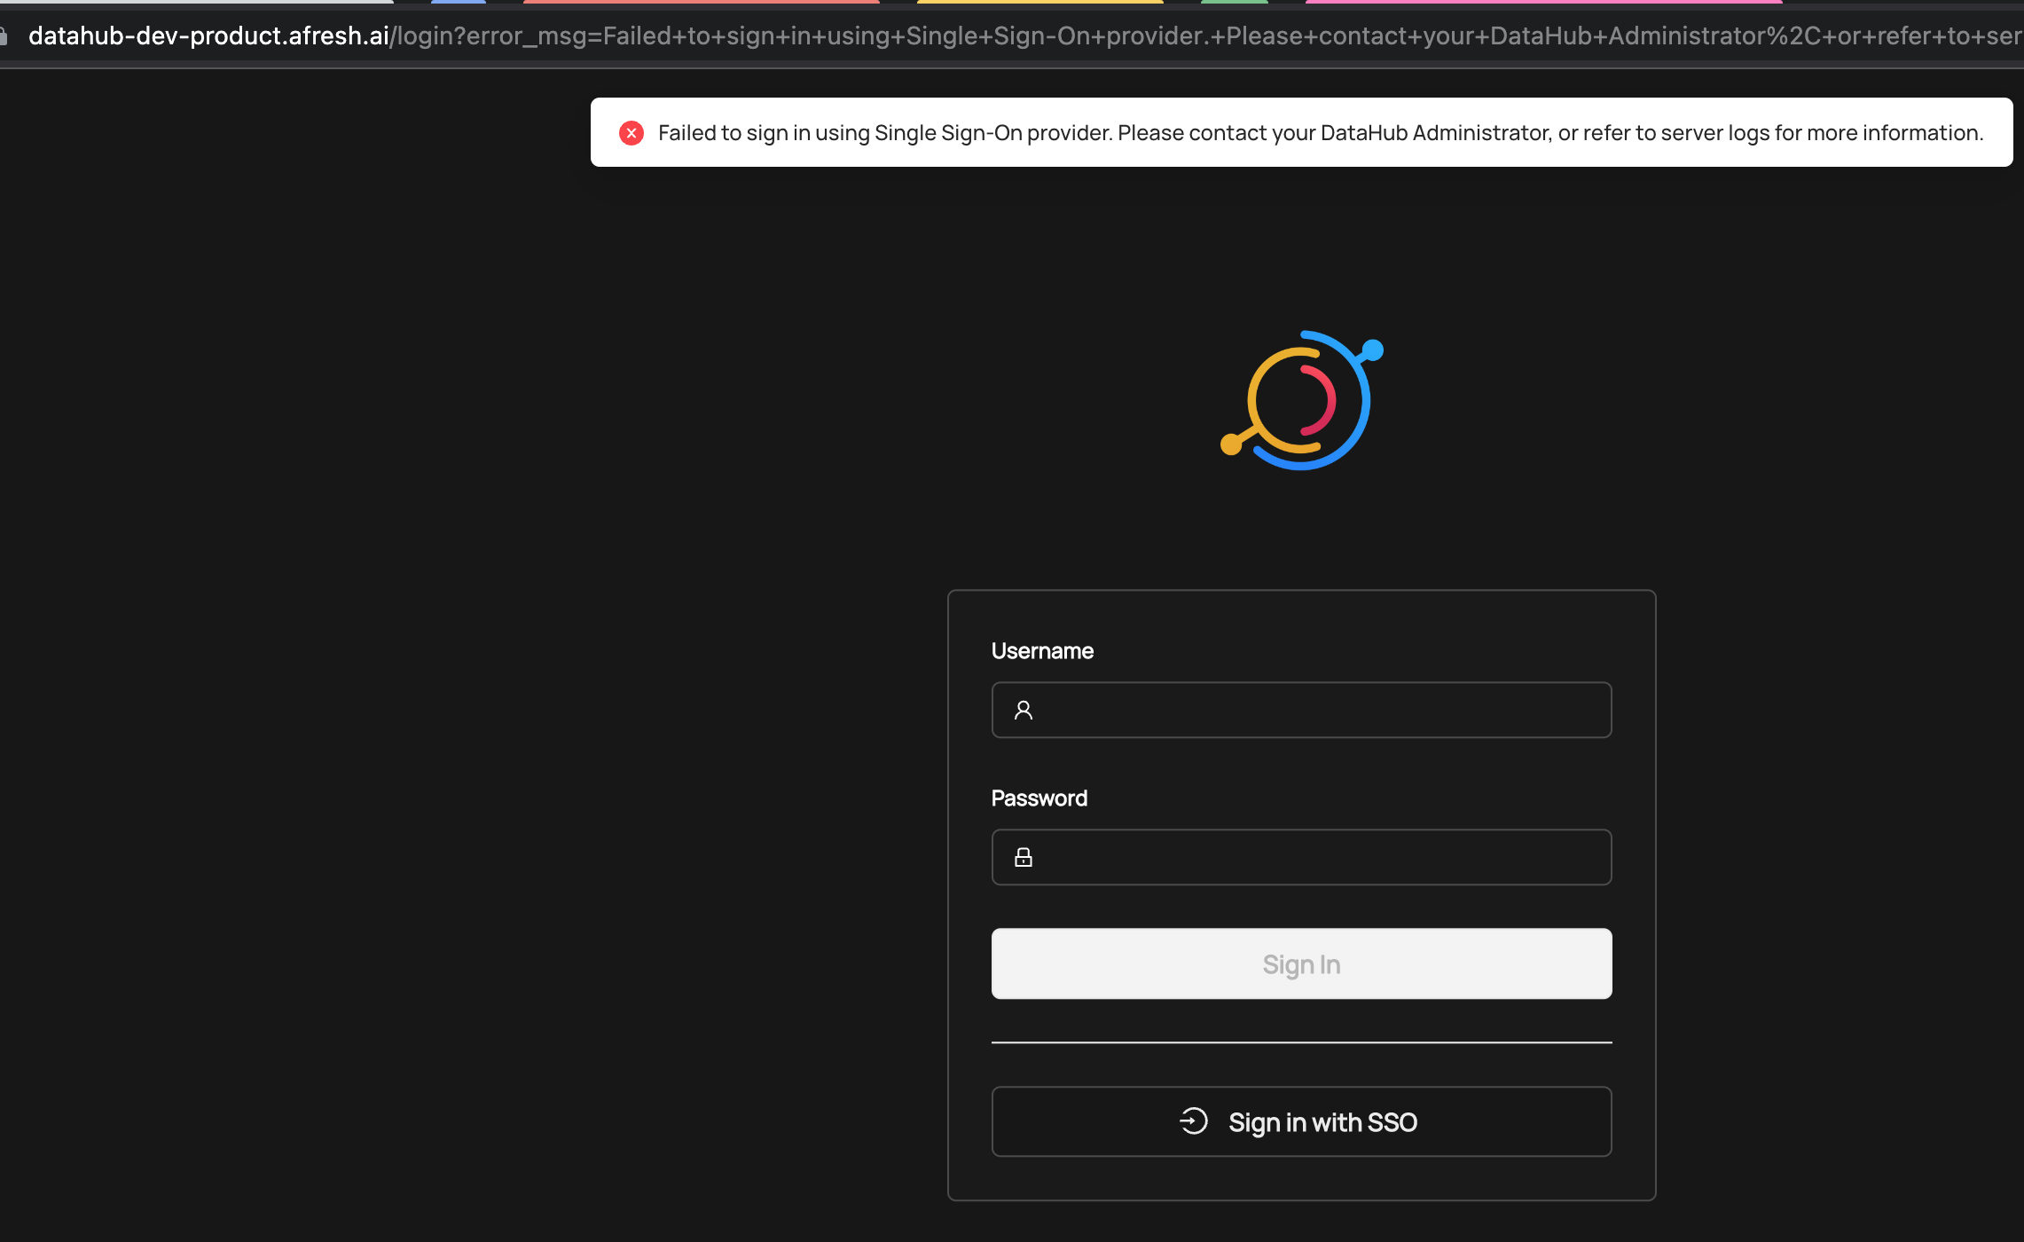Screen dimensions: 2024x1242
Task: Click the DataHub logo
Action: point(1301,397)
